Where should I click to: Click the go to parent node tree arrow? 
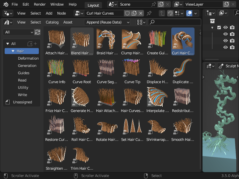(162, 13)
